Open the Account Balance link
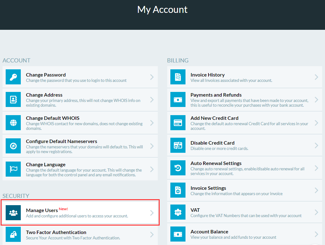The image size is (325, 245). coord(209,232)
